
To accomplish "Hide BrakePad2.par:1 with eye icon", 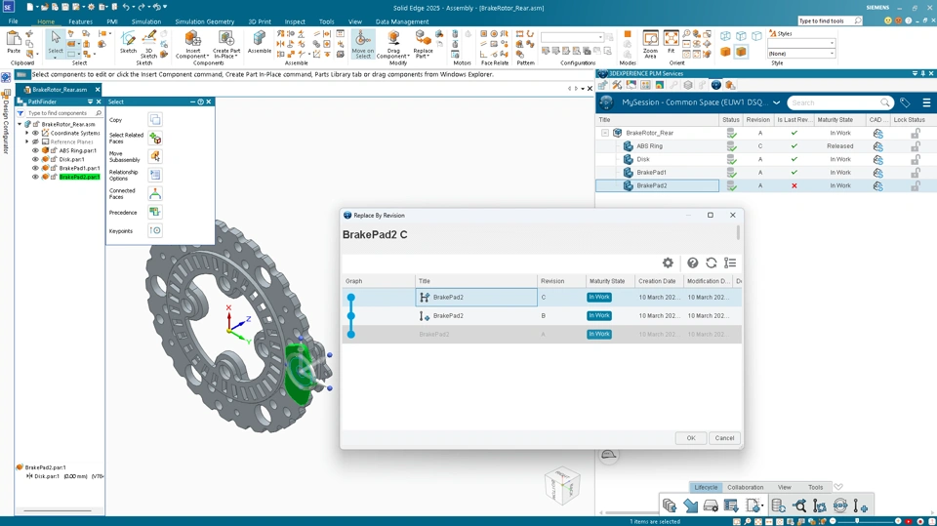I will 35,177.
